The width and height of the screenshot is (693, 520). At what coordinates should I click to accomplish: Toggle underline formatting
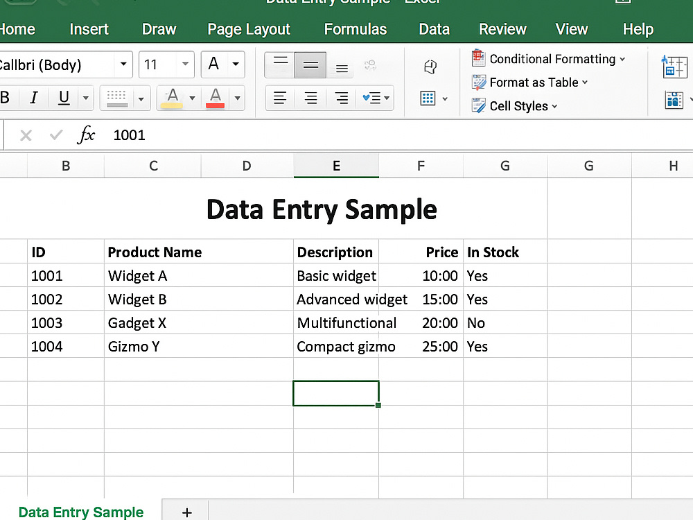coord(64,97)
